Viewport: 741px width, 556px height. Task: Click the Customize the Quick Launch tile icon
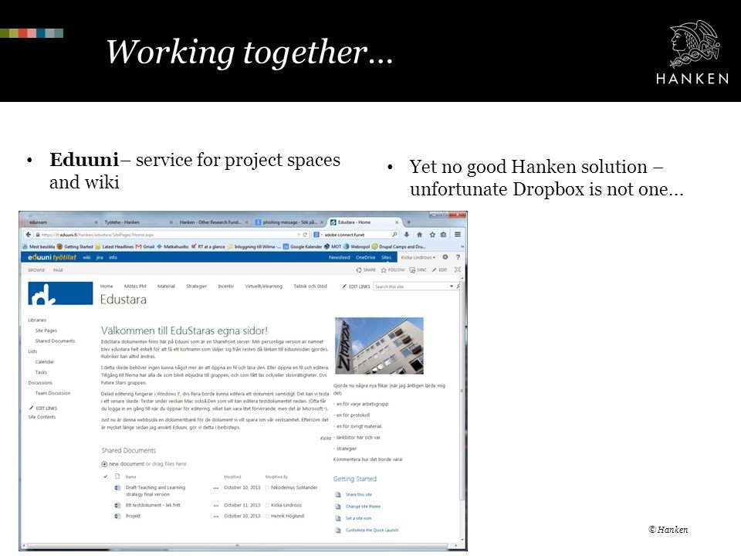point(338,531)
